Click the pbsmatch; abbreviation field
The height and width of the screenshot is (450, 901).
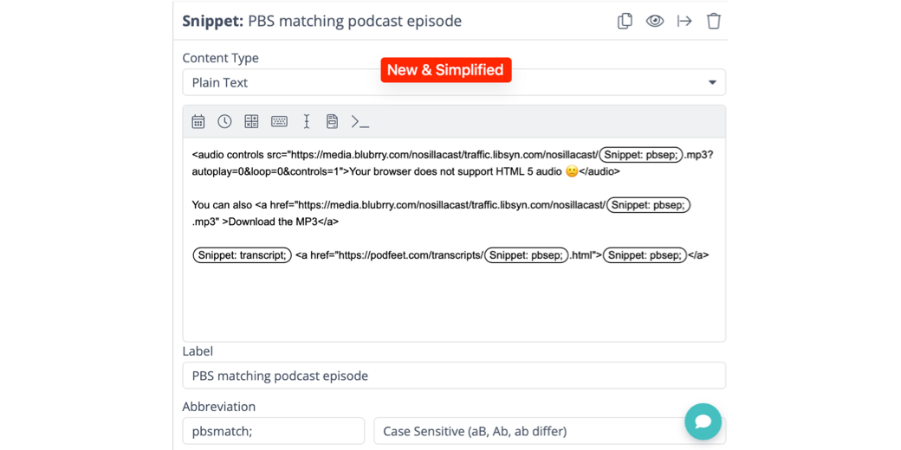tap(273, 431)
